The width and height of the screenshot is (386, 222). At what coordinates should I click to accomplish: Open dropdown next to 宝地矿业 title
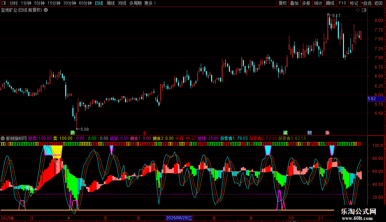[46, 10]
